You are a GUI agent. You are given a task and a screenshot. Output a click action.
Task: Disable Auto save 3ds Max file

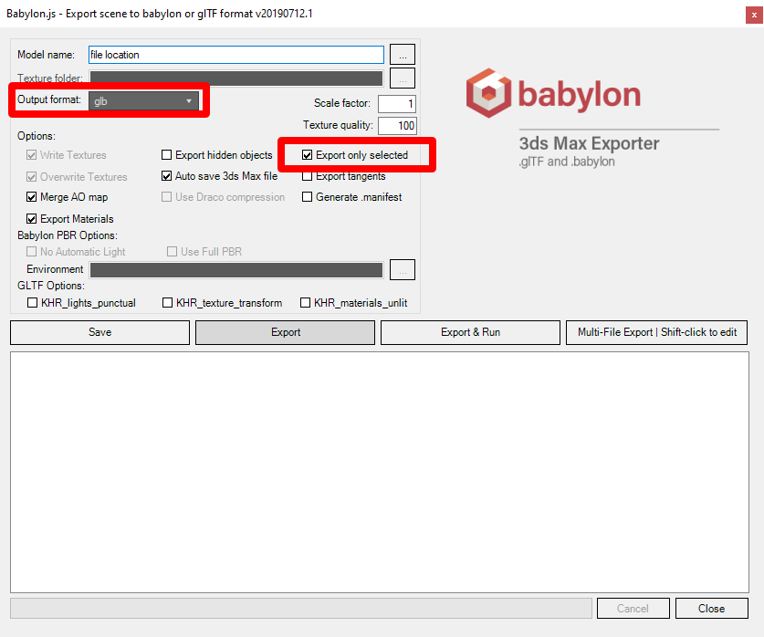pyautogui.click(x=167, y=176)
